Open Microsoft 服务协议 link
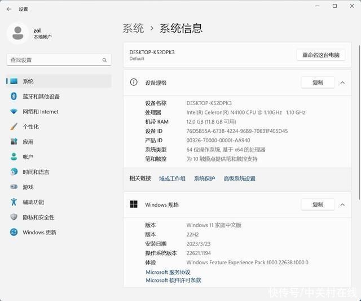This screenshot has height=301, width=361. pos(168,272)
